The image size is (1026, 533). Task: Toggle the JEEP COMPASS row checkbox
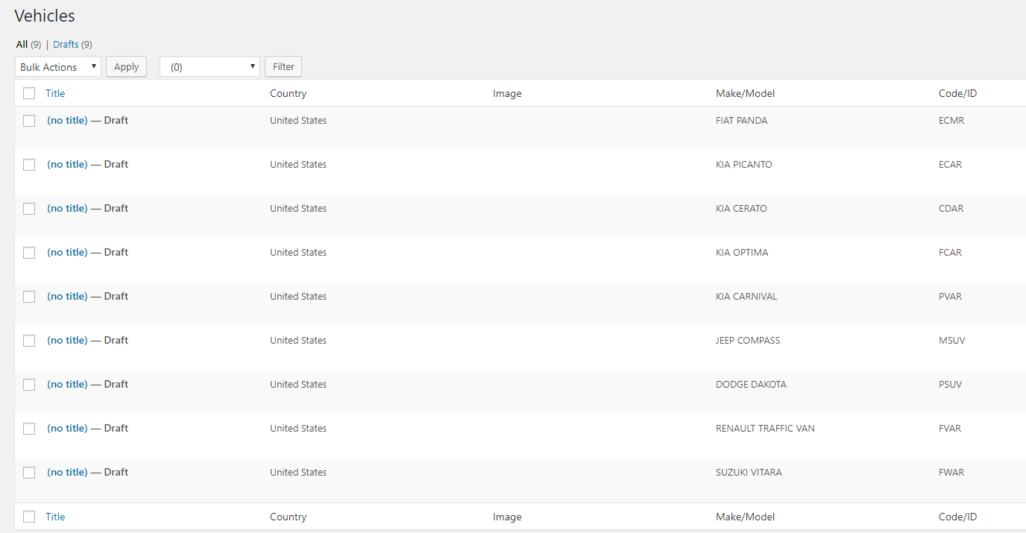click(x=29, y=341)
